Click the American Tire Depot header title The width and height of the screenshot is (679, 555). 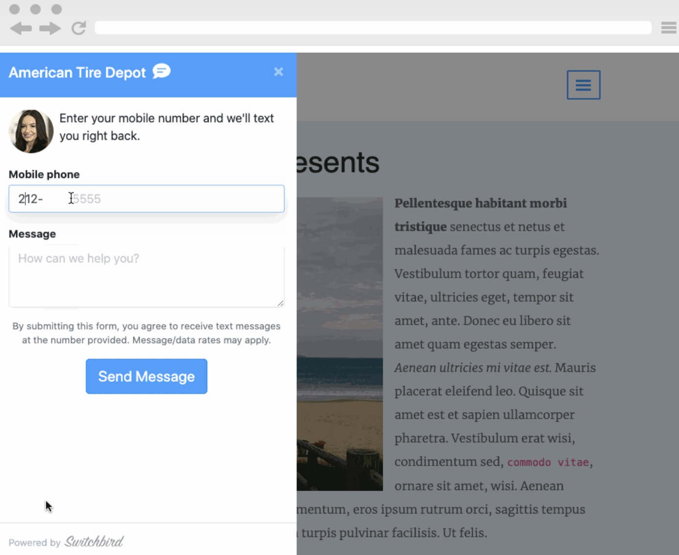tap(77, 72)
